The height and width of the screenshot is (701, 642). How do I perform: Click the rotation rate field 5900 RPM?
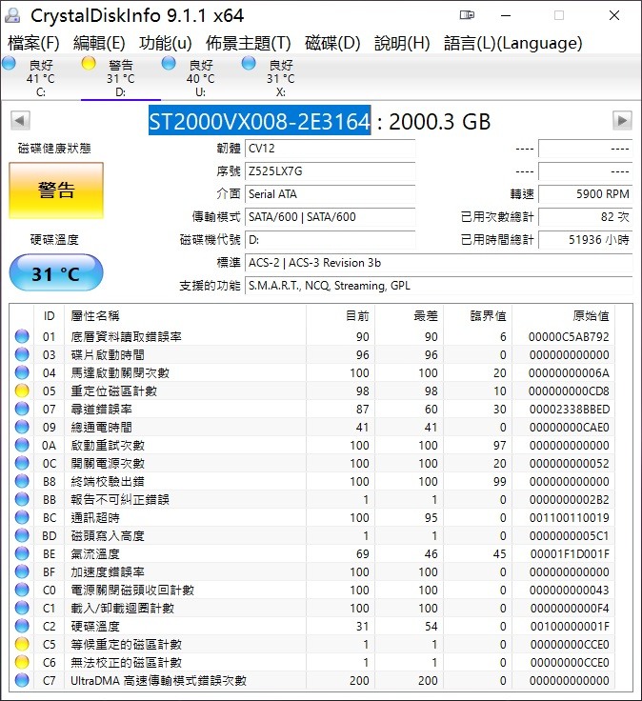coord(585,194)
